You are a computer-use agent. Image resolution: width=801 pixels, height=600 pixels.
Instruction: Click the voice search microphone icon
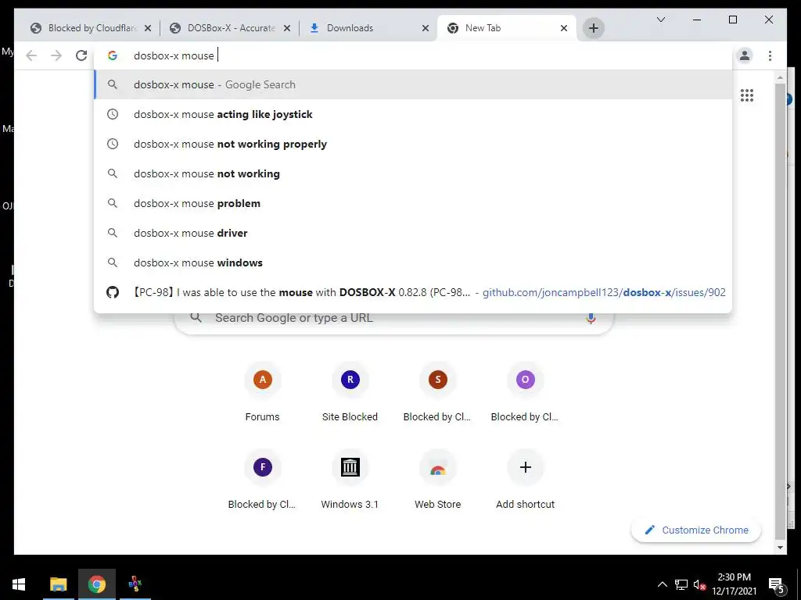tap(591, 319)
